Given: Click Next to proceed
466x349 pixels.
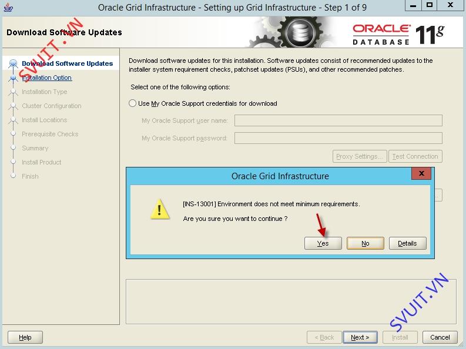Looking at the screenshot, I should 360,337.
